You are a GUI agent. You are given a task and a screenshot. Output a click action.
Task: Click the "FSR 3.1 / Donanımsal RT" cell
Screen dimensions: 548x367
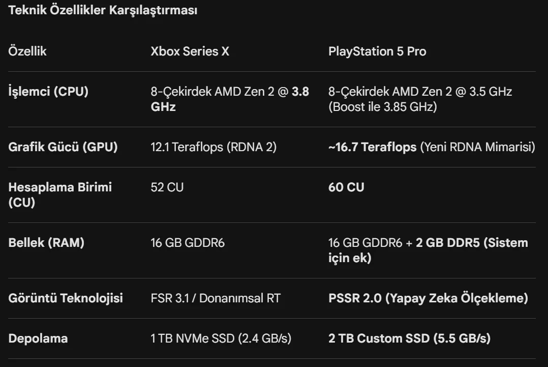point(215,298)
